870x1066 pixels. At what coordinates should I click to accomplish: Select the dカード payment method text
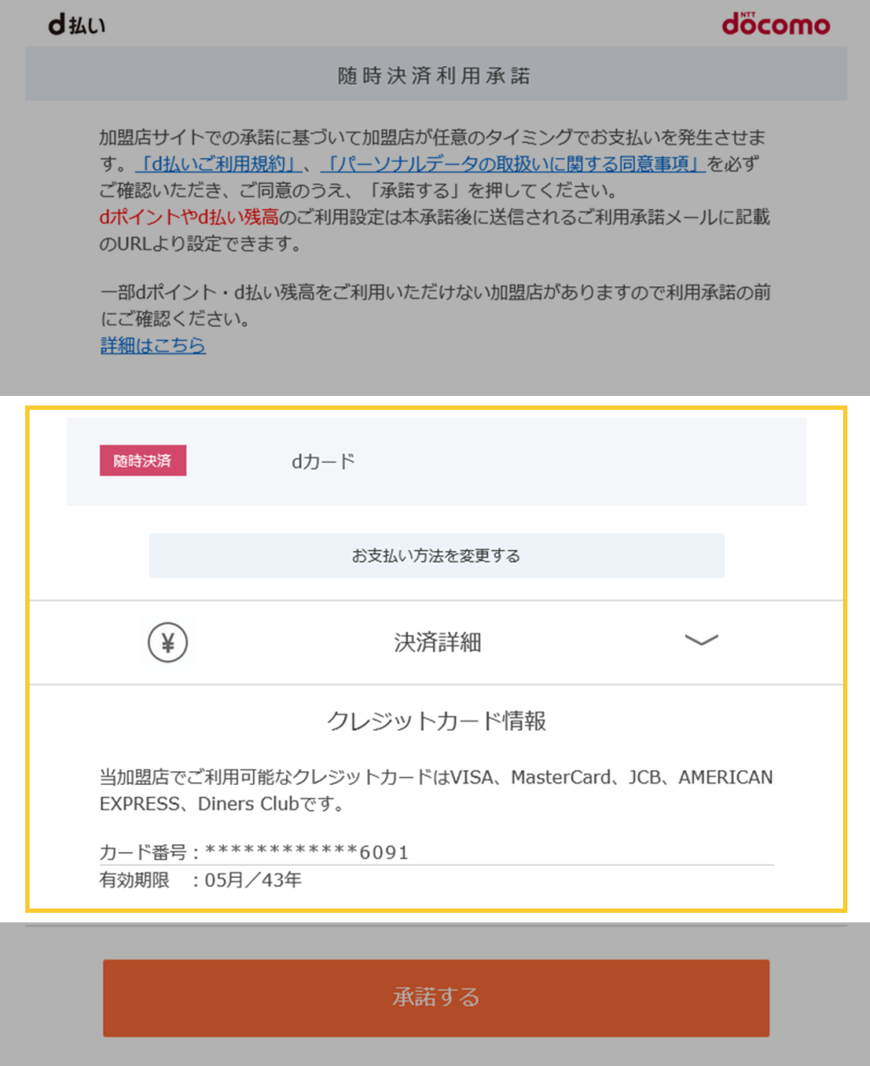pyautogui.click(x=324, y=461)
